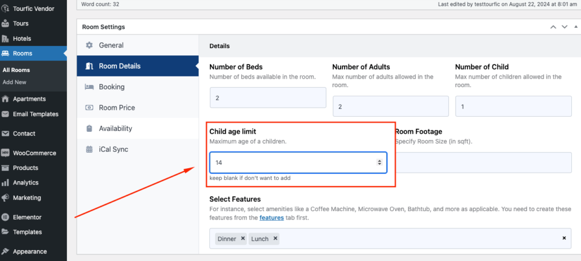Viewport: 581px width, 261px height.
Task: Move Room Settings panel down
Action: pos(565,27)
